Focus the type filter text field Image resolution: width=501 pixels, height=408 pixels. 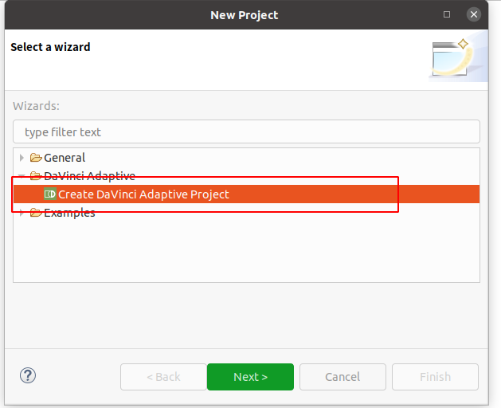point(246,131)
